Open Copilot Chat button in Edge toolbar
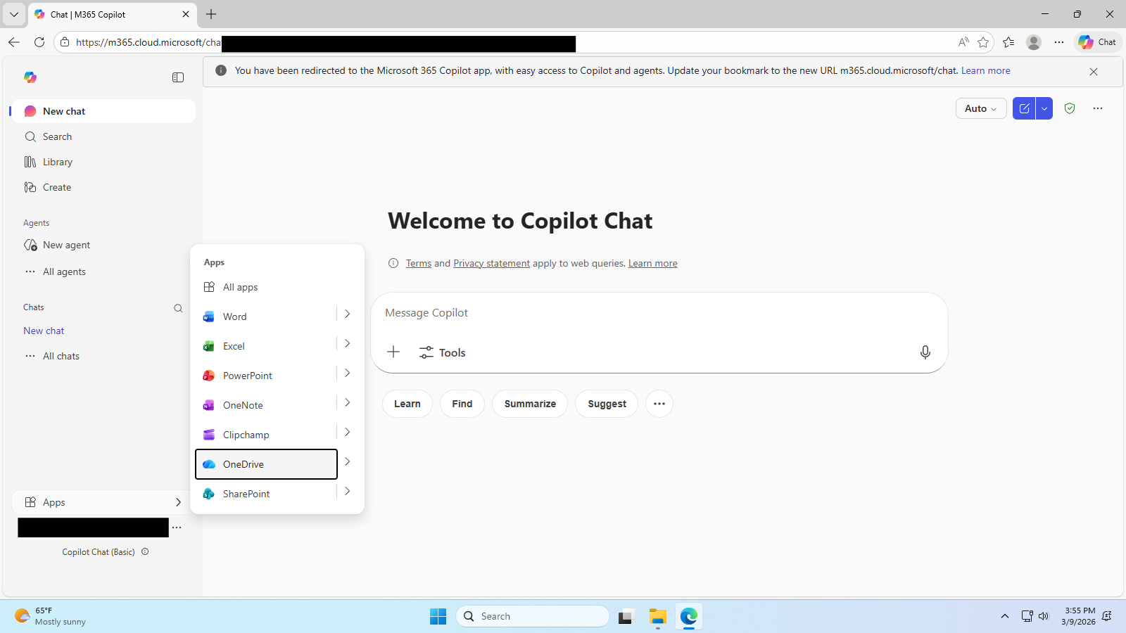Screen dimensions: 1126x633 (x=1098, y=42)
